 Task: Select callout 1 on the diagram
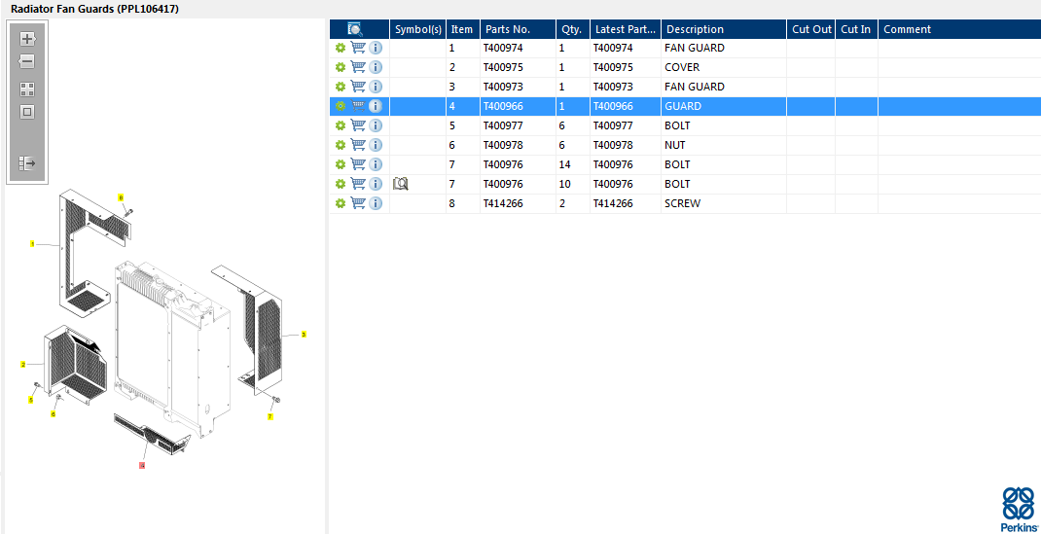32,244
